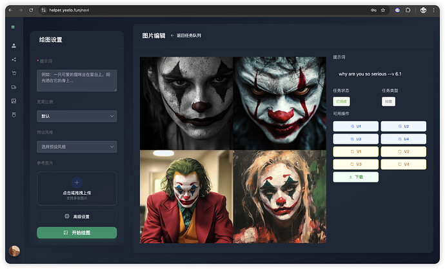Open the browser extensions puzzle icon
Screen dimensions: 445x269
tap(408, 10)
